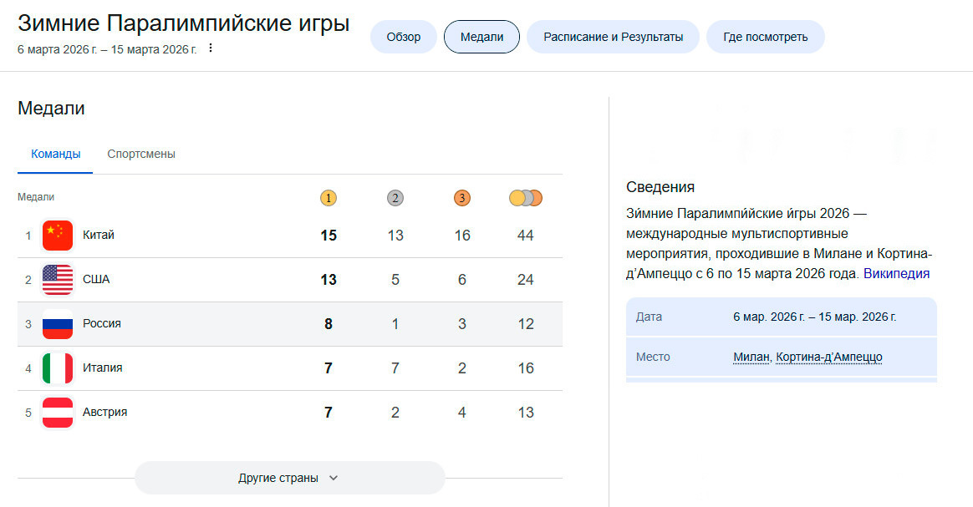Screen dimensions: 973x507
Task: Switch to the Команды tab
Action: tap(54, 154)
